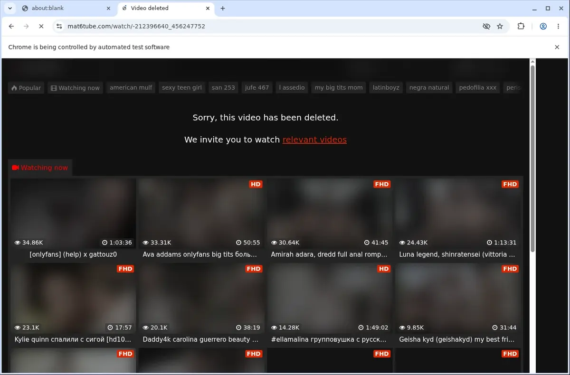Open the thumbnail with 31:44 duration
Image resolution: width=570 pixels, height=375 pixels.
458,298
